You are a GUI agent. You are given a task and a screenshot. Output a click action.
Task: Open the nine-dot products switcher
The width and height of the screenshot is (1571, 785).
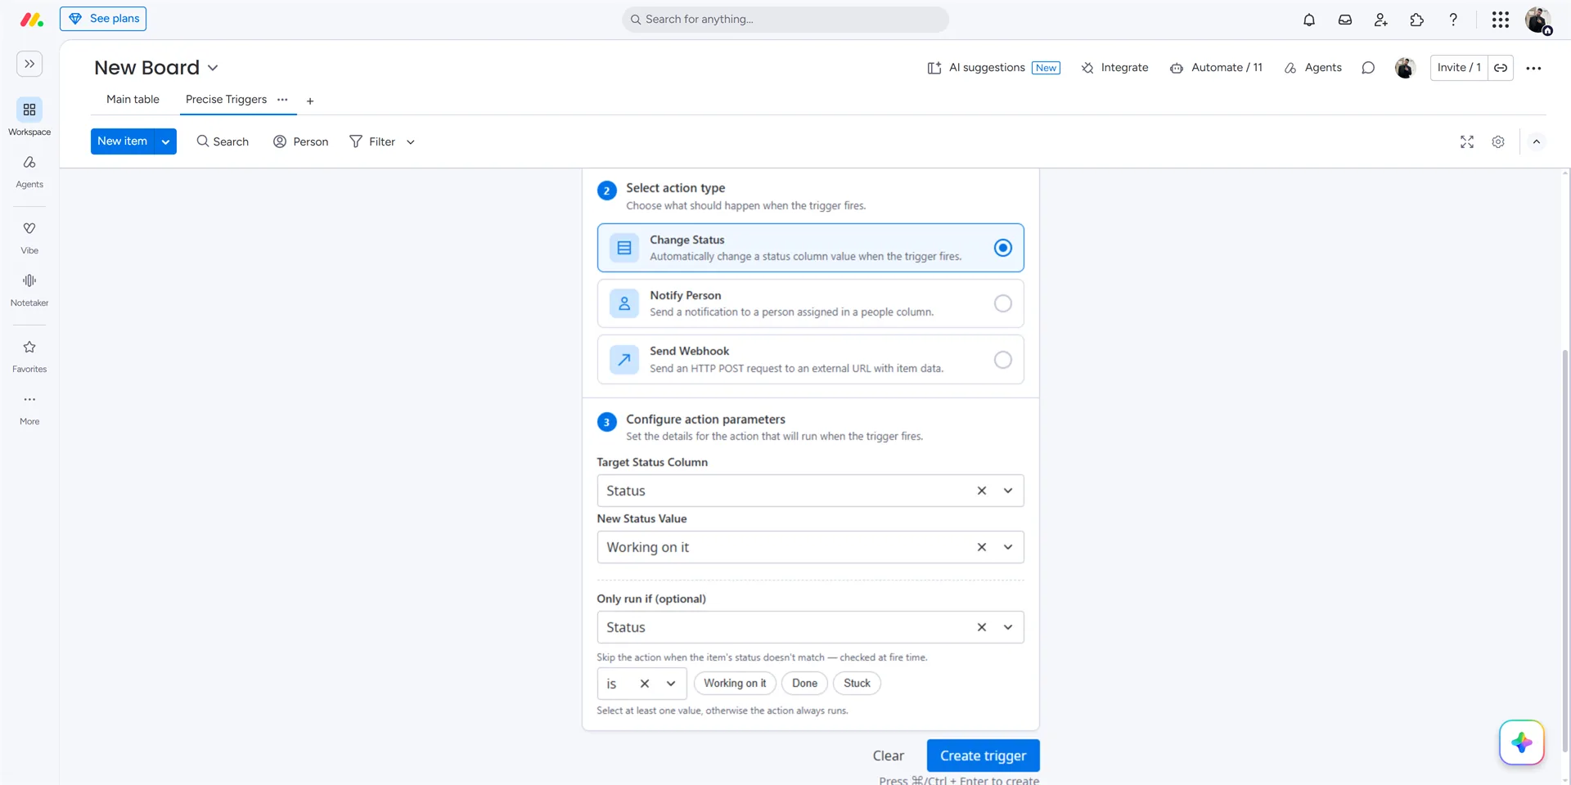click(x=1501, y=20)
